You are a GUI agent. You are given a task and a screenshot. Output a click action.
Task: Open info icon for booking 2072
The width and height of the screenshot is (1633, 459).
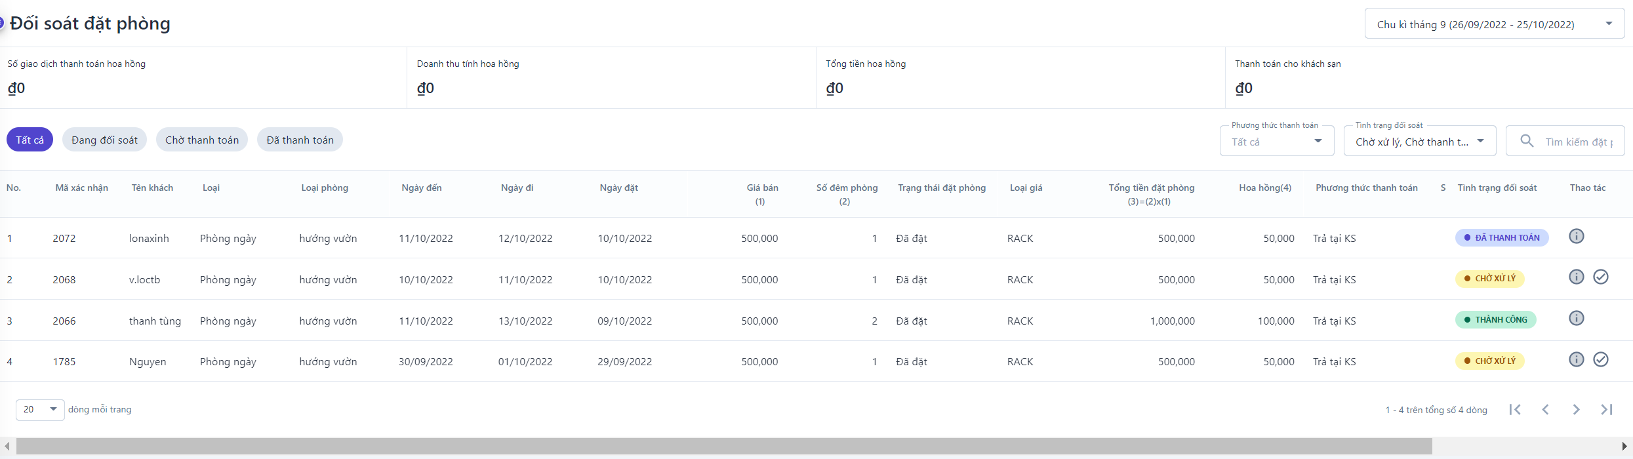(x=1576, y=236)
